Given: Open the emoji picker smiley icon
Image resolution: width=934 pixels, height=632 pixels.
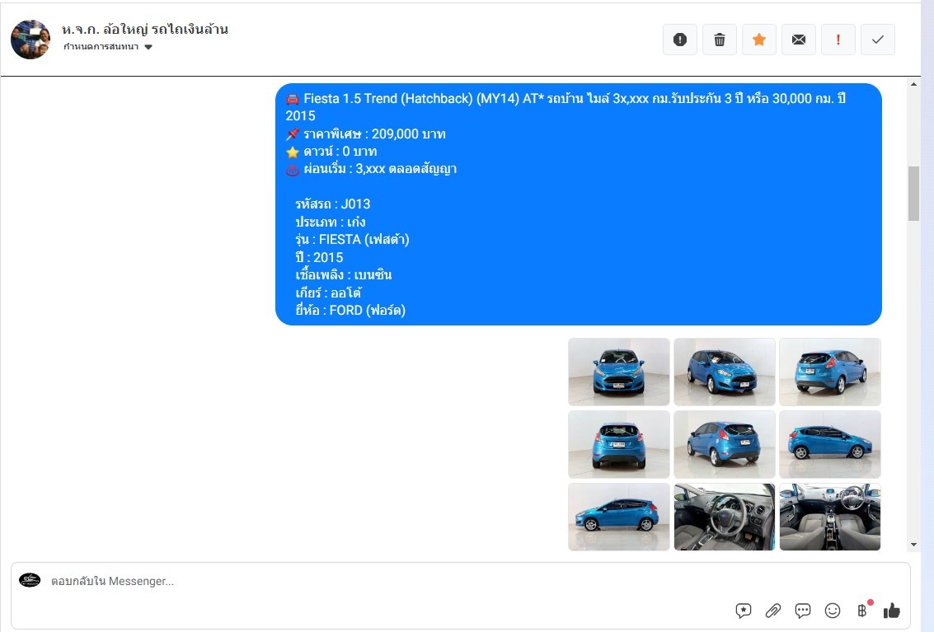Looking at the screenshot, I should [x=833, y=610].
